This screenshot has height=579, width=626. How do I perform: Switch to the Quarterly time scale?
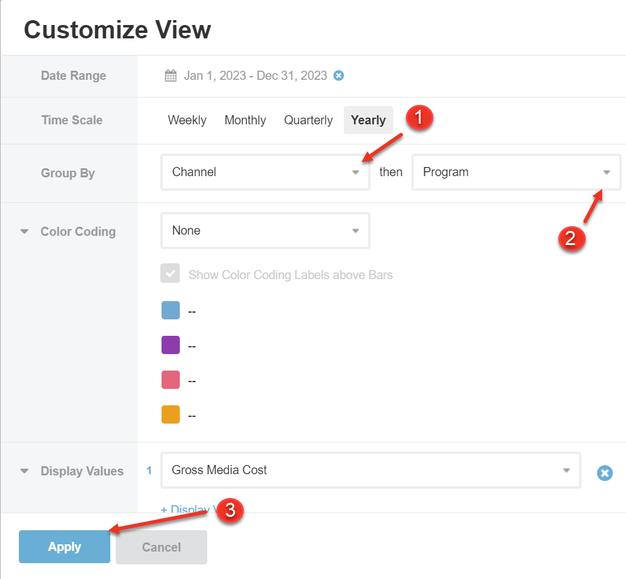pyautogui.click(x=308, y=119)
